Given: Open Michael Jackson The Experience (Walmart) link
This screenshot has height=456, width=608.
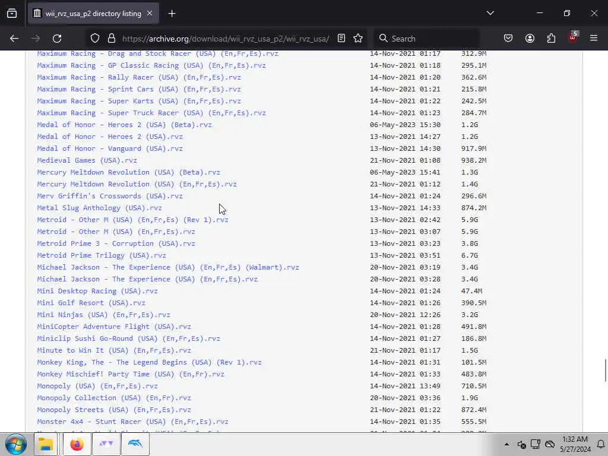Looking at the screenshot, I should point(168,267).
